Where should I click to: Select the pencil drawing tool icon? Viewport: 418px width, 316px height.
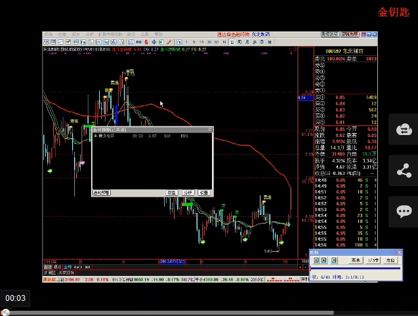(169, 42)
